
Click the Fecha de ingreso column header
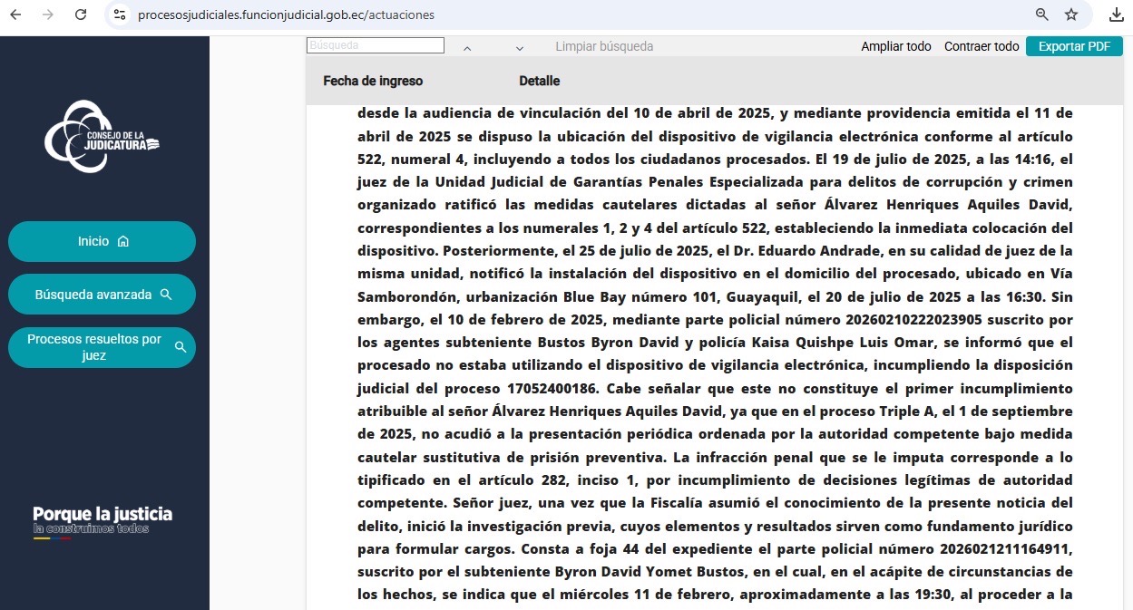click(x=373, y=81)
